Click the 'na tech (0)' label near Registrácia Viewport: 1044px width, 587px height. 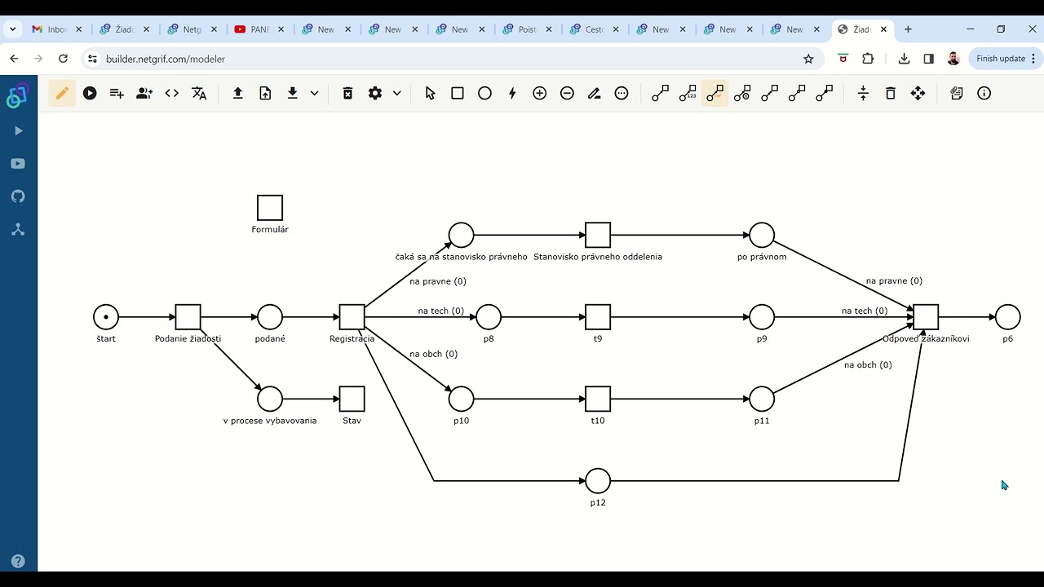click(x=440, y=311)
